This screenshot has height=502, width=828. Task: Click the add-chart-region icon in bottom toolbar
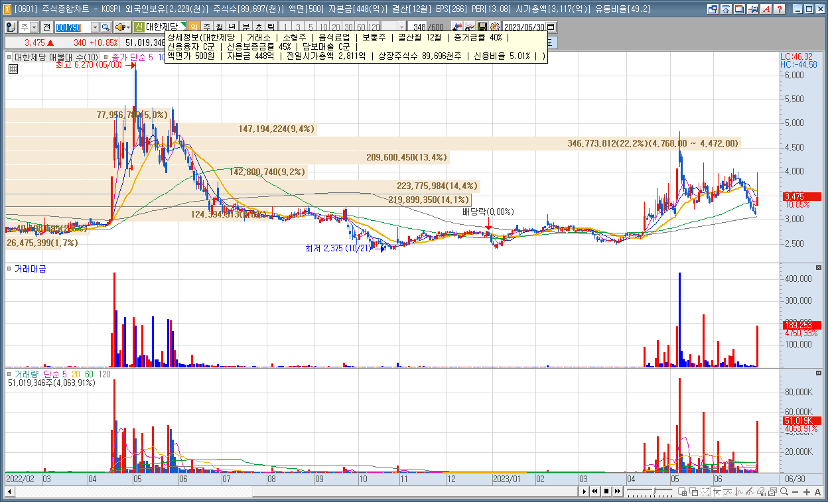tap(682, 491)
